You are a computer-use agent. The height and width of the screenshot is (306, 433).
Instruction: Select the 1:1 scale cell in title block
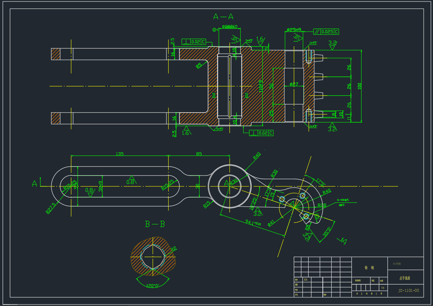click(x=383, y=287)
